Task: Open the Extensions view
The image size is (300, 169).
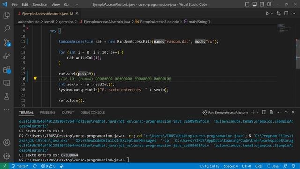Action: (x=7, y=69)
